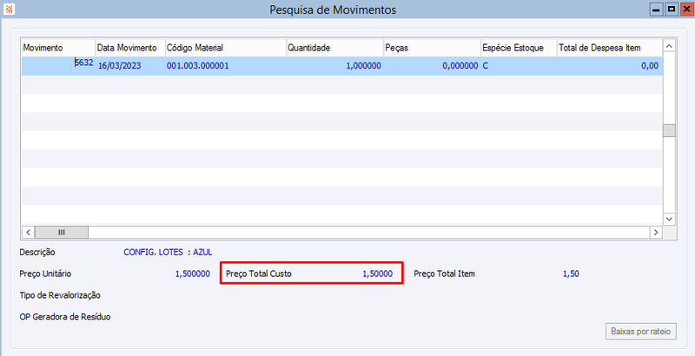Click Total de Despesa value 0,00
The width and height of the screenshot is (695, 356).
tap(650, 65)
